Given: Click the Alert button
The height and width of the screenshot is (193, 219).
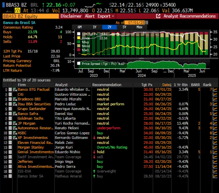Looking at the screenshot, I should [x=90, y=16].
